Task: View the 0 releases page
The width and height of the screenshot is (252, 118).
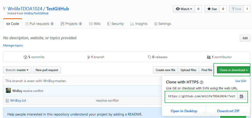Action: [158, 57]
